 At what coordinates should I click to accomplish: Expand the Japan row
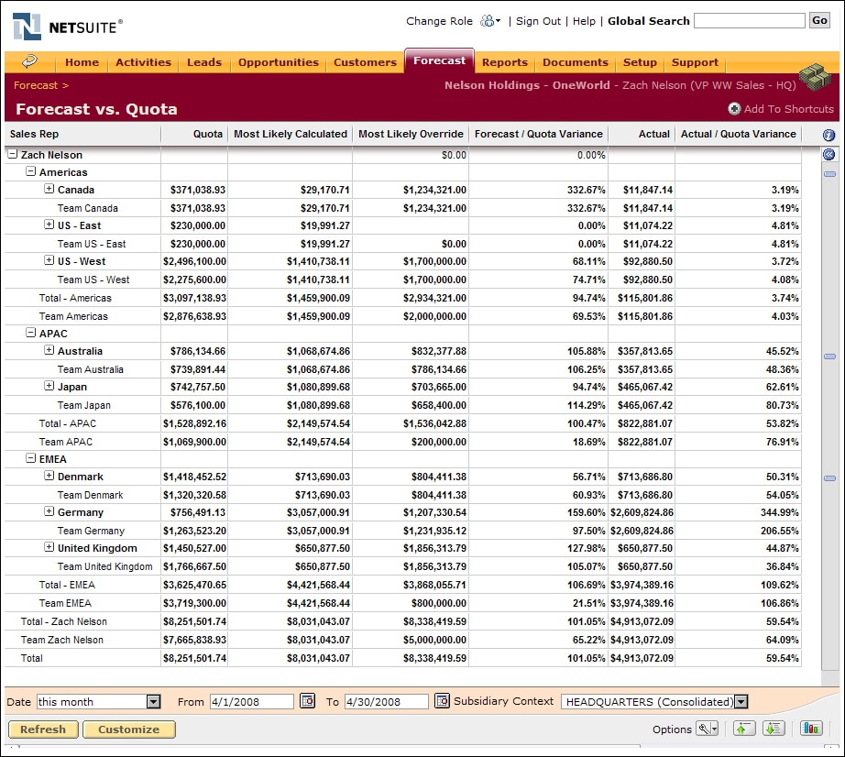pos(49,386)
